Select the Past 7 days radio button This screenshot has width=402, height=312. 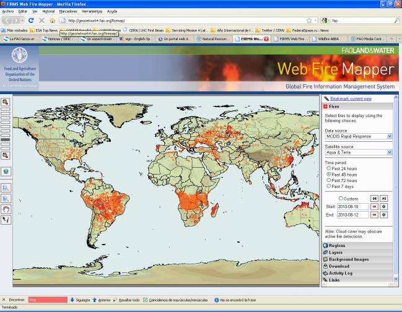pyautogui.click(x=328, y=186)
